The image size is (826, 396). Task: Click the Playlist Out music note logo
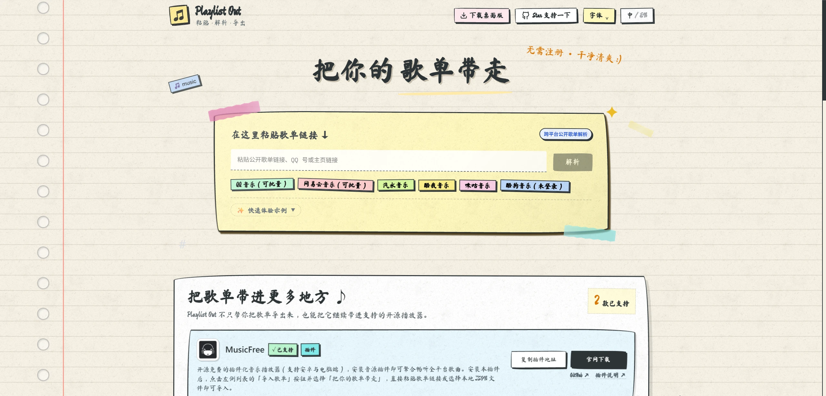tap(179, 15)
